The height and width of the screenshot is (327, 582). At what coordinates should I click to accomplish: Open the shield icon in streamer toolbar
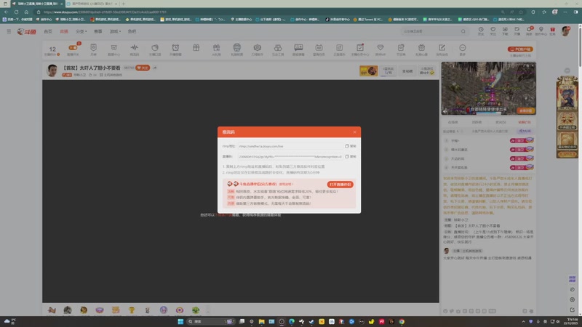(94, 47)
